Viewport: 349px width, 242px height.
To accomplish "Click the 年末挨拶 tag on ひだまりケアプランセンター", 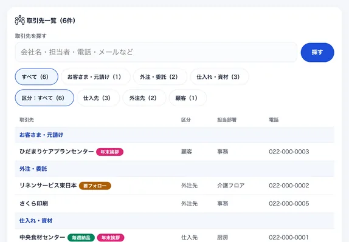I will pyautogui.click(x=109, y=152).
